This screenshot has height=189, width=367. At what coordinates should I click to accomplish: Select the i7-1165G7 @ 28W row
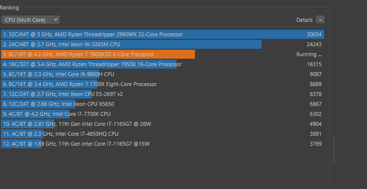click(163, 124)
